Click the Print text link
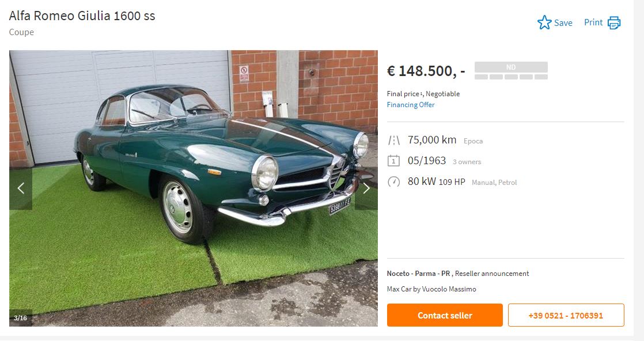The width and height of the screenshot is (644, 341). pos(593,22)
